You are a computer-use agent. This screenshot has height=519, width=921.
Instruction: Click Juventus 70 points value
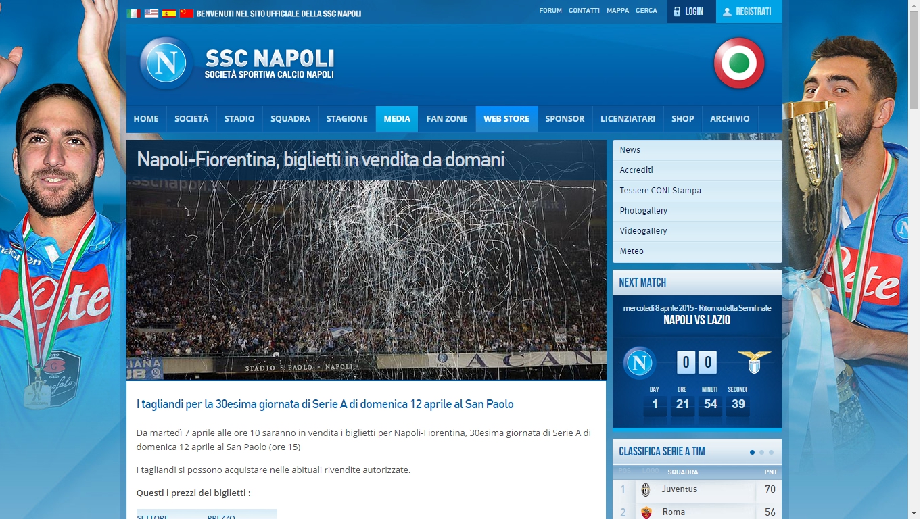point(770,489)
